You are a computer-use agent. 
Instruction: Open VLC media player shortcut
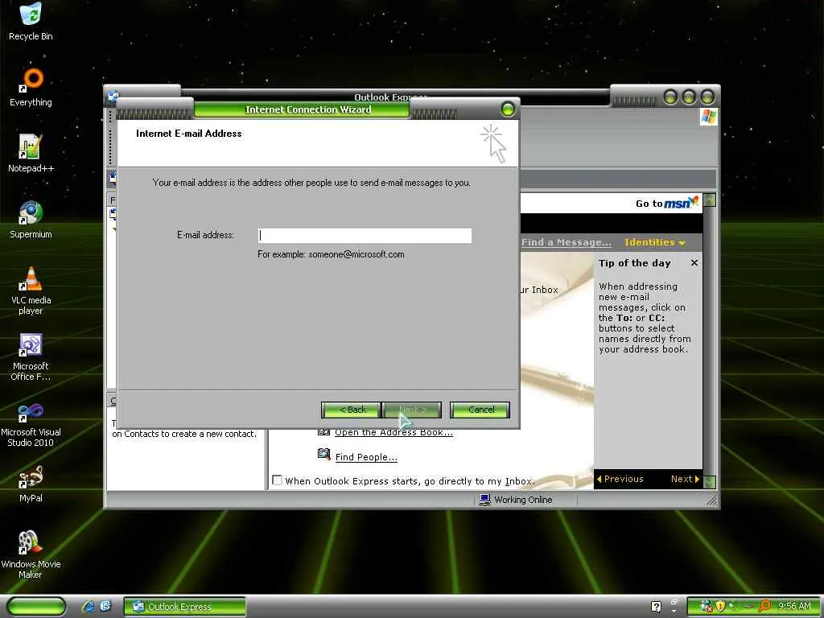pyautogui.click(x=31, y=290)
